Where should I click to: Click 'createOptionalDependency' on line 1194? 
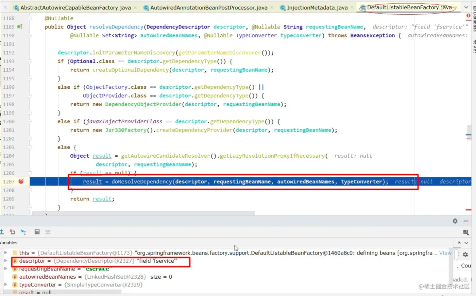click(x=131, y=70)
